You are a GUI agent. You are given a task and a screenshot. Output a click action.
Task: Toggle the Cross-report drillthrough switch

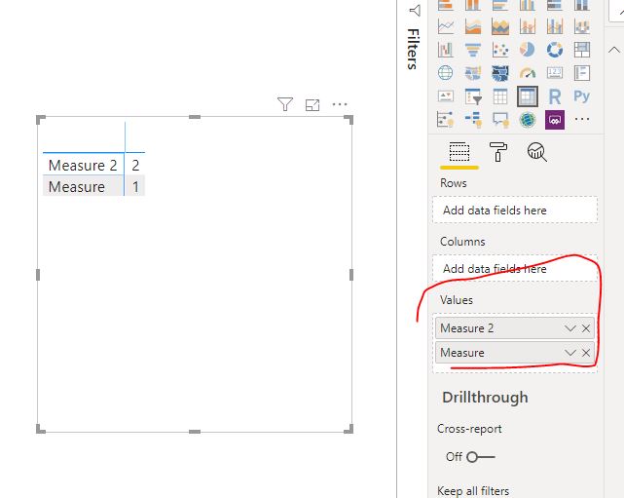point(481,456)
